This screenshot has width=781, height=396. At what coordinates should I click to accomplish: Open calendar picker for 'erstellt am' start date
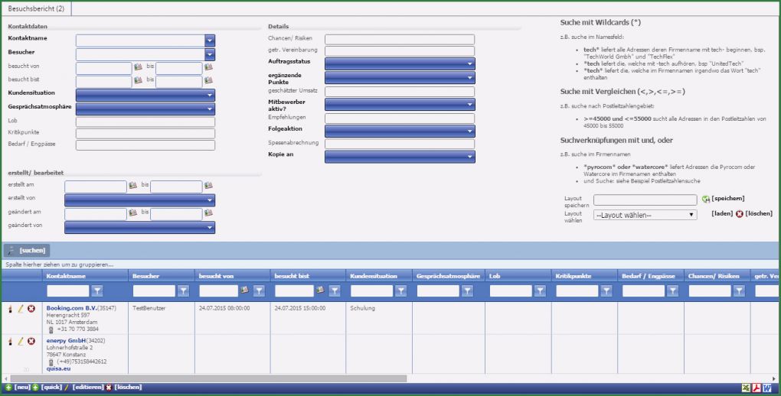pyautogui.click(x=132, y=186)
